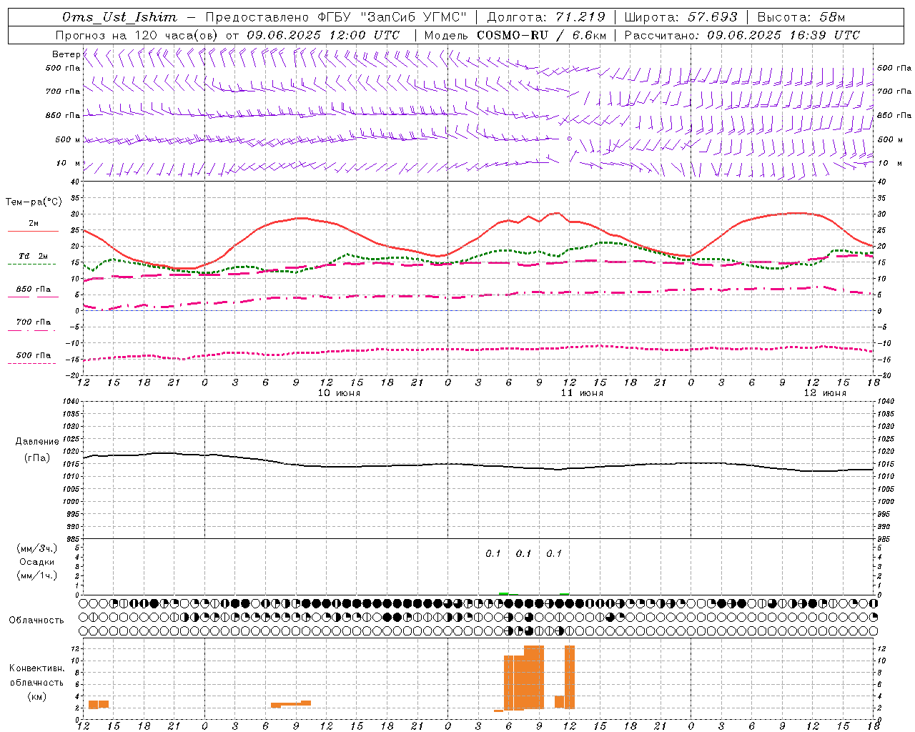
Task: Click the Ветер panel label
Action: (x=66, y=54)
